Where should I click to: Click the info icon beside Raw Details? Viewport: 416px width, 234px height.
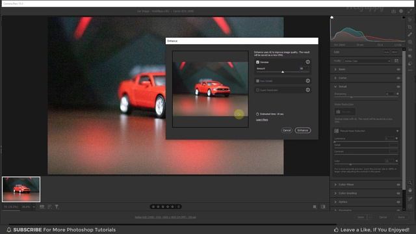point(307,81)
